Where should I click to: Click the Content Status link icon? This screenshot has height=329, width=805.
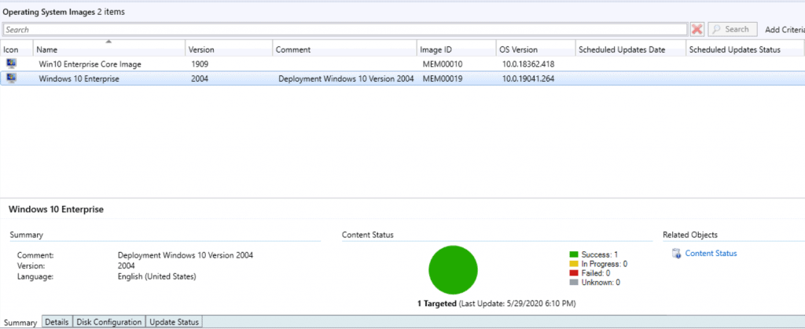pyautogui.click(x=676, y=254)
